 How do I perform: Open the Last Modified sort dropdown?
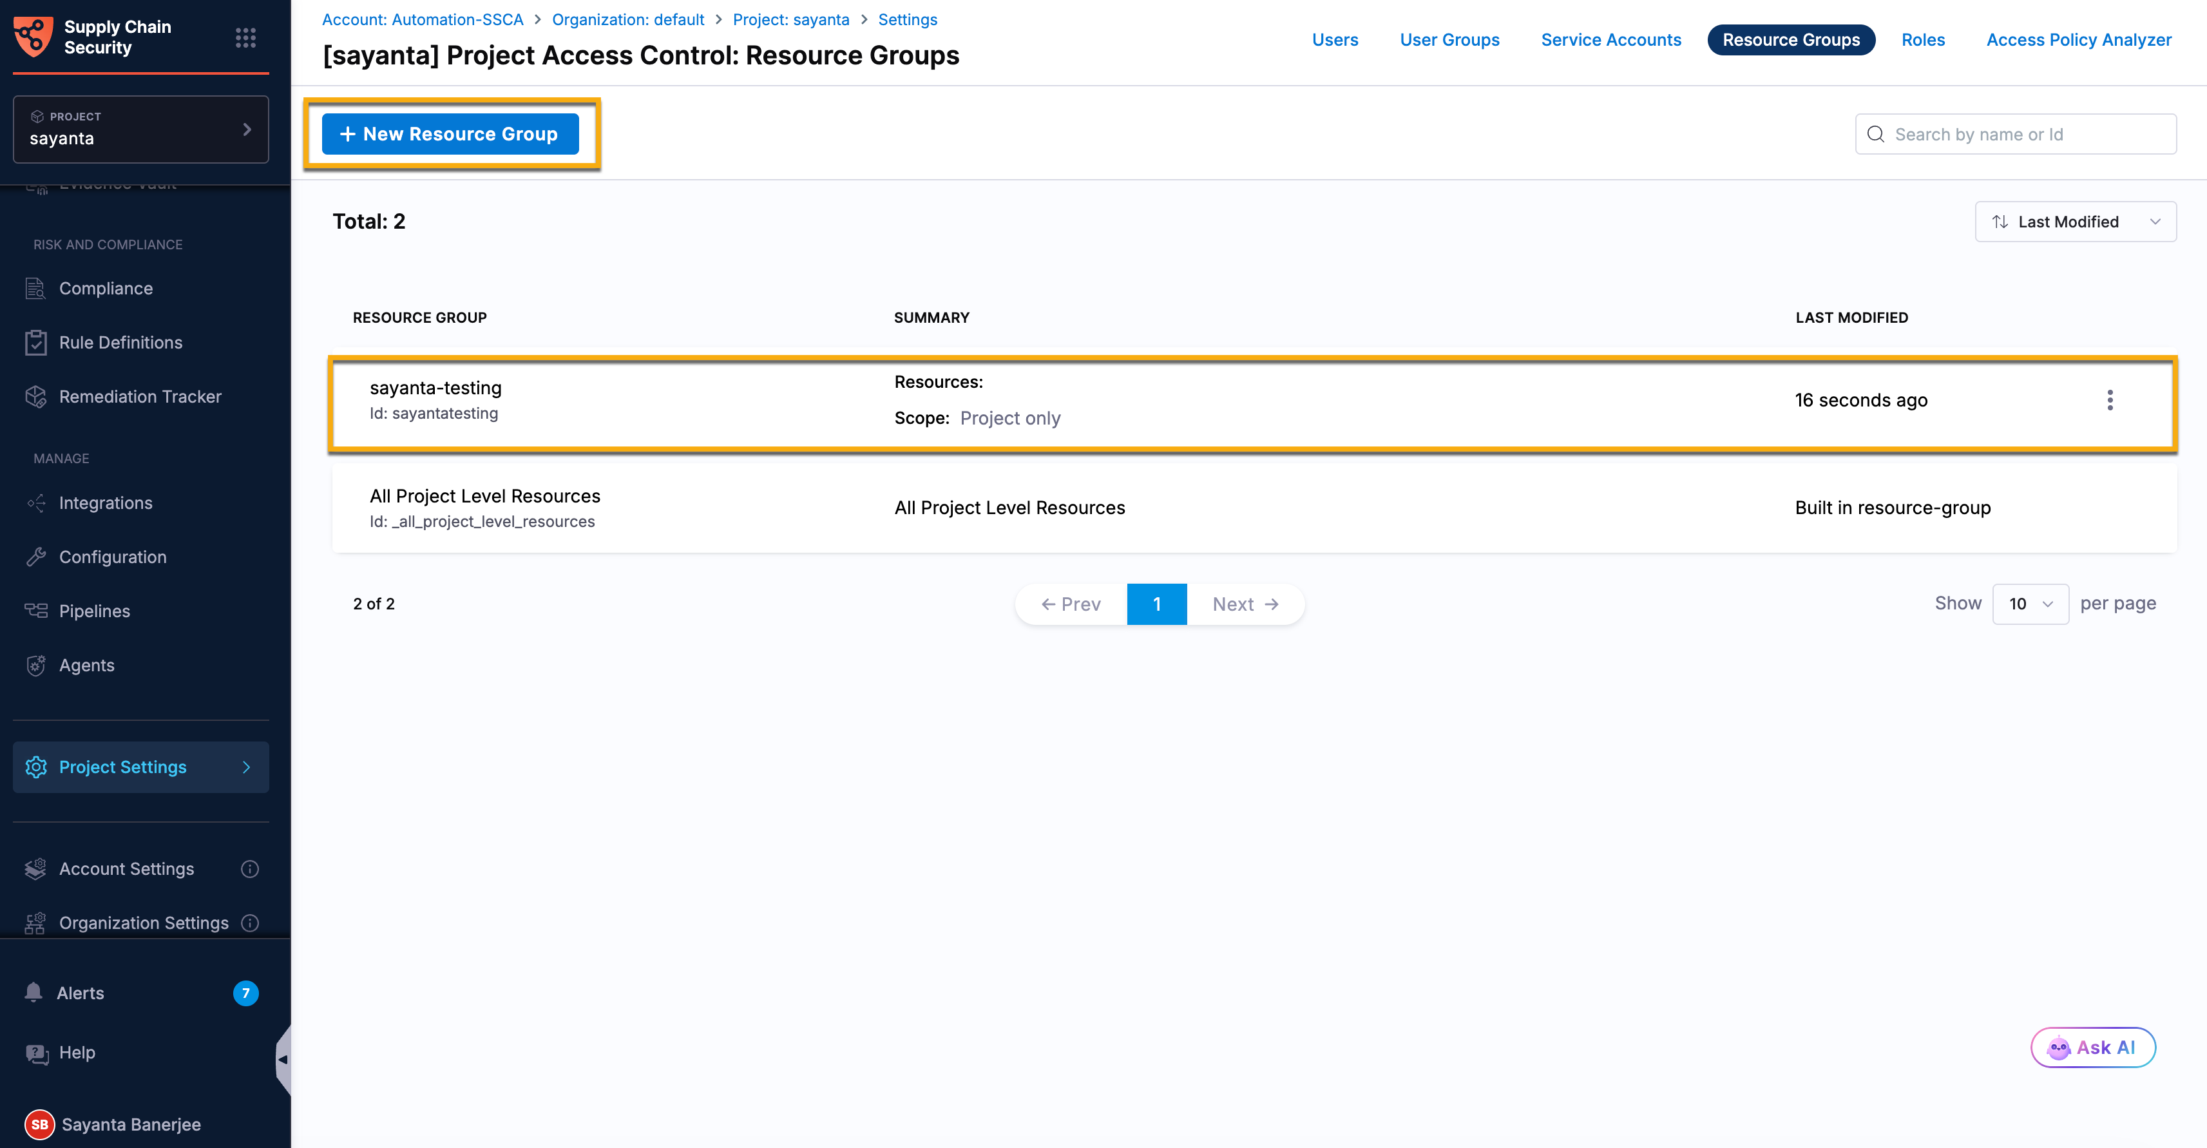pyautogui.click(x=2076, y=222)
